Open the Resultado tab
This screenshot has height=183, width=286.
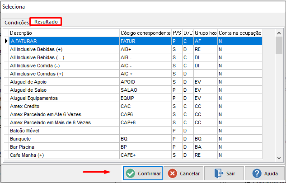(x=46, y=22)
